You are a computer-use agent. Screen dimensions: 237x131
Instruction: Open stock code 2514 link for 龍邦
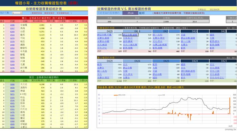pyautogui.click(x=13, y=35)
